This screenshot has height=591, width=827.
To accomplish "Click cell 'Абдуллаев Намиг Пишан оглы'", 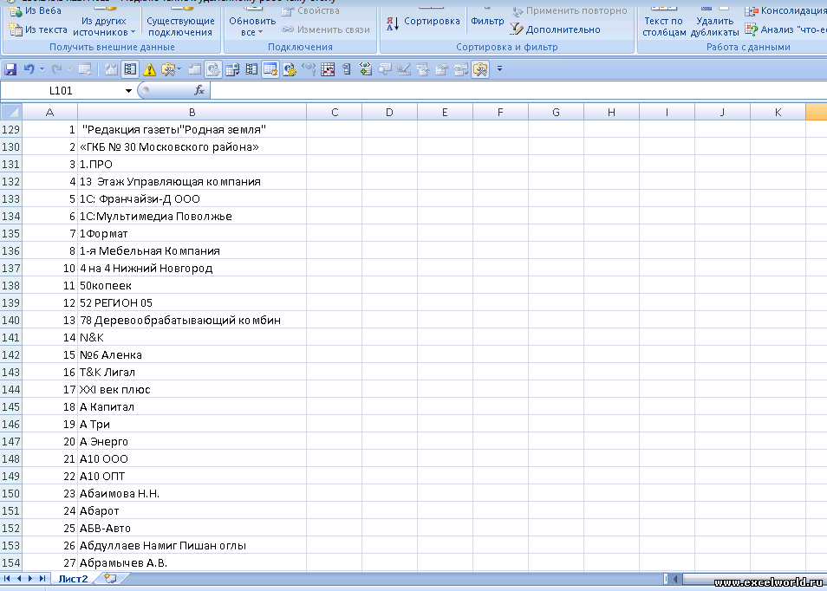I will tap(192, 546).
